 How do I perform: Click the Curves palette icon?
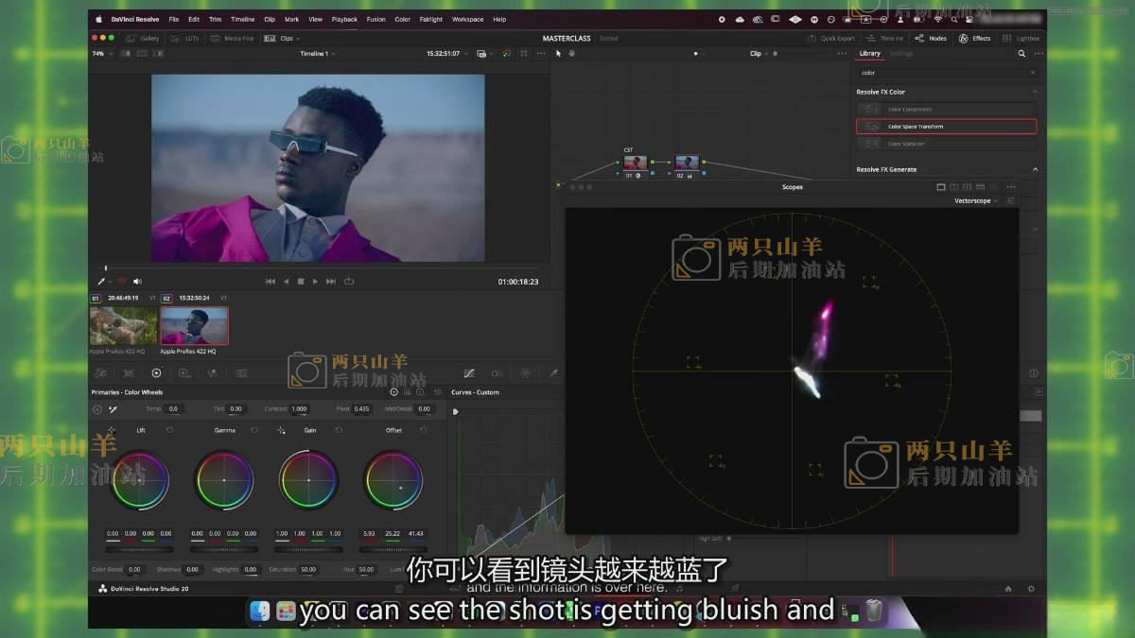coord(469,373)
